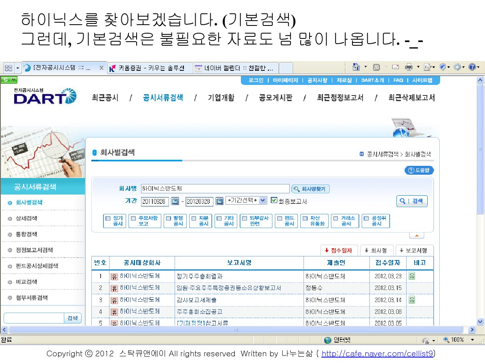Enable the 정기공시 filter checkbox

(x=108, y=218)
